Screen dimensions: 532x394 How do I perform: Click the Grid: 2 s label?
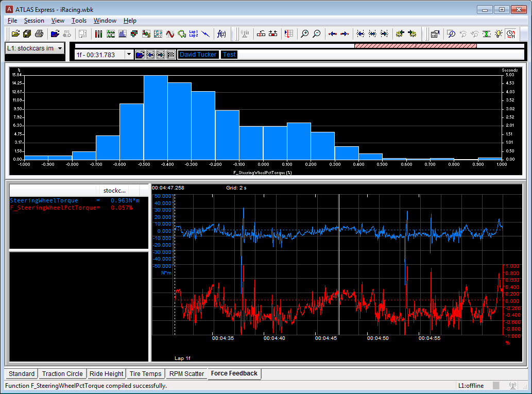tap(236, 187)
